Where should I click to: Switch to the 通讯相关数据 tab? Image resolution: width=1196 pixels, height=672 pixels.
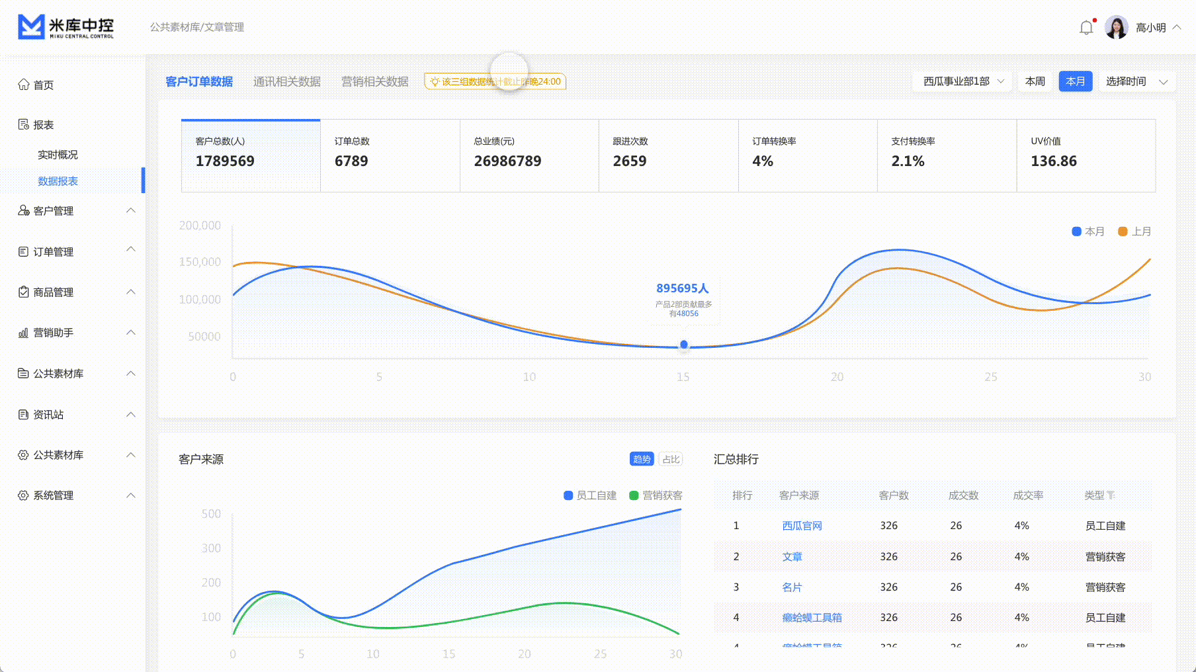tap(287, 81)
